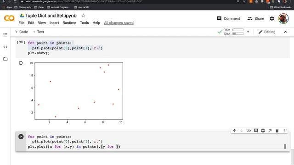The width and height of the screenshot is (294, 165).
Task: Click the RAM usage bar
Action: point(238,30)
